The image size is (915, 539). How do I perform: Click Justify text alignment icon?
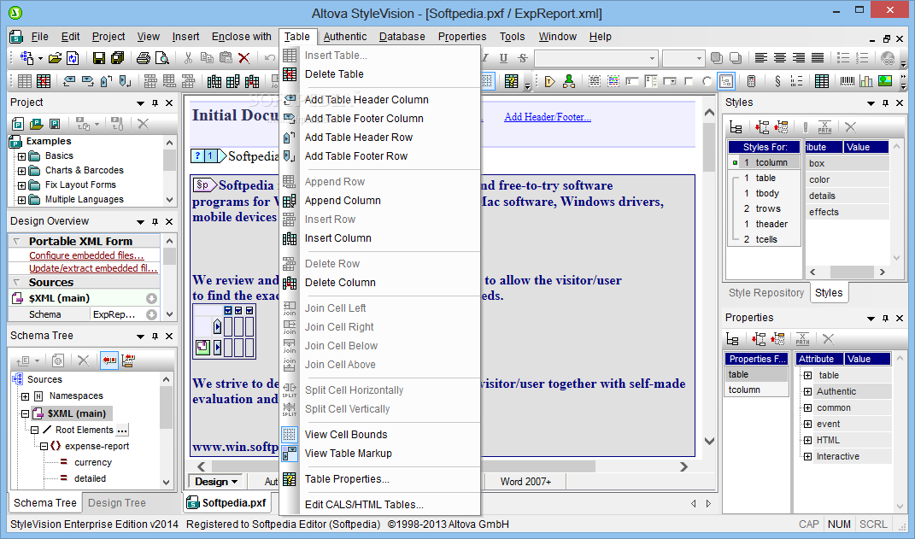[x=818, y=58]
